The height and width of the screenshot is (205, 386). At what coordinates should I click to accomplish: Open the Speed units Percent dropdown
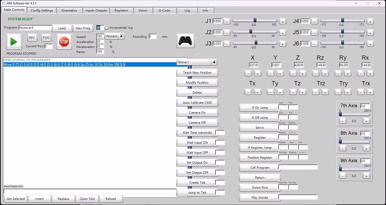pyautogui.click(x=114, y=37)
